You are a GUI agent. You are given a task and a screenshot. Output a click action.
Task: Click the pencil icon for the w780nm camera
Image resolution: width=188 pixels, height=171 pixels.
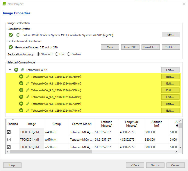(28, 77)
